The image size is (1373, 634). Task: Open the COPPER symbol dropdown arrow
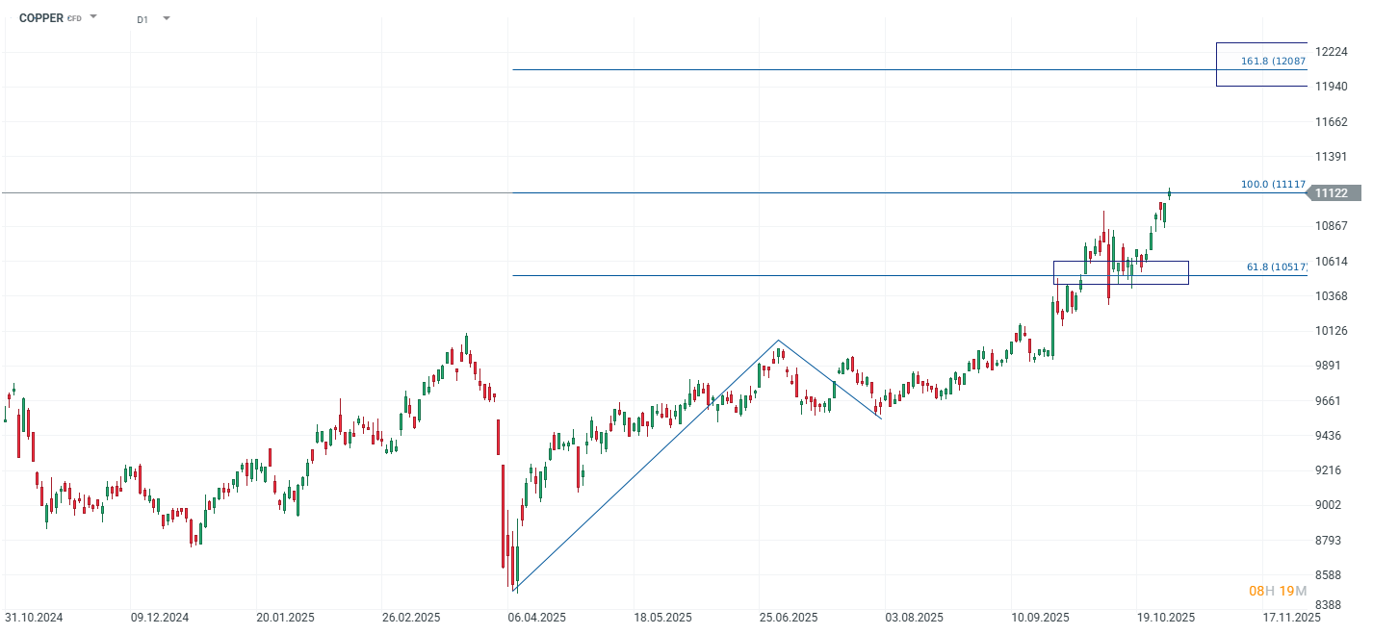click(93, 17)
